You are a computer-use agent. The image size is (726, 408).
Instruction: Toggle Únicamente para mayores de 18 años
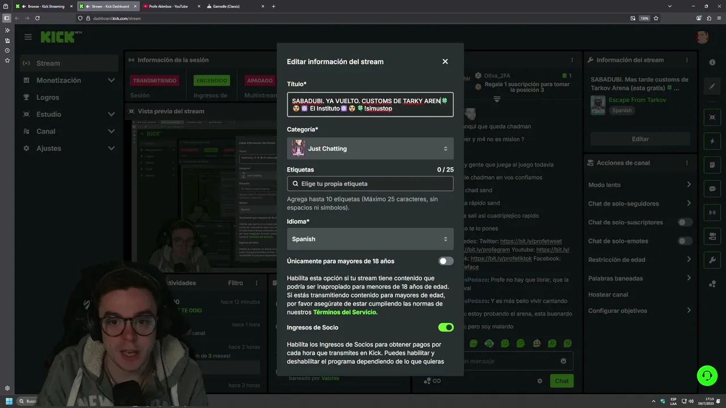point(446,261)
